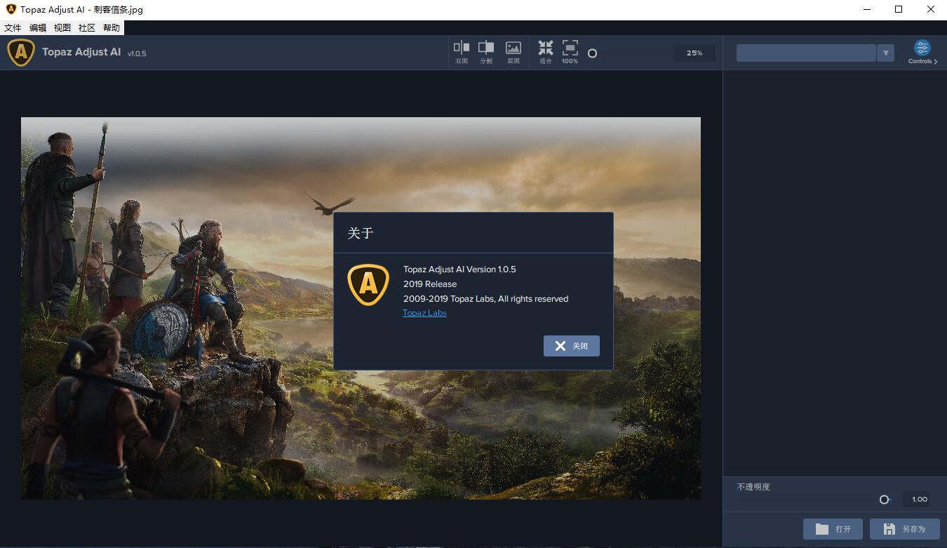Open the 编辑 menu
This screenshot has height=548, width=947.
(x=38, y=28)
